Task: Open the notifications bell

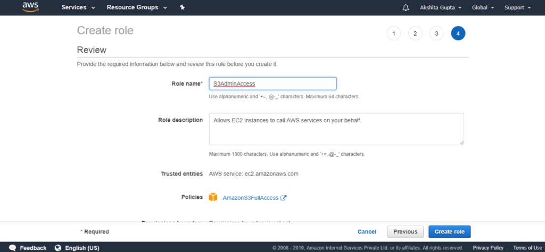Action: pos(406,7)
